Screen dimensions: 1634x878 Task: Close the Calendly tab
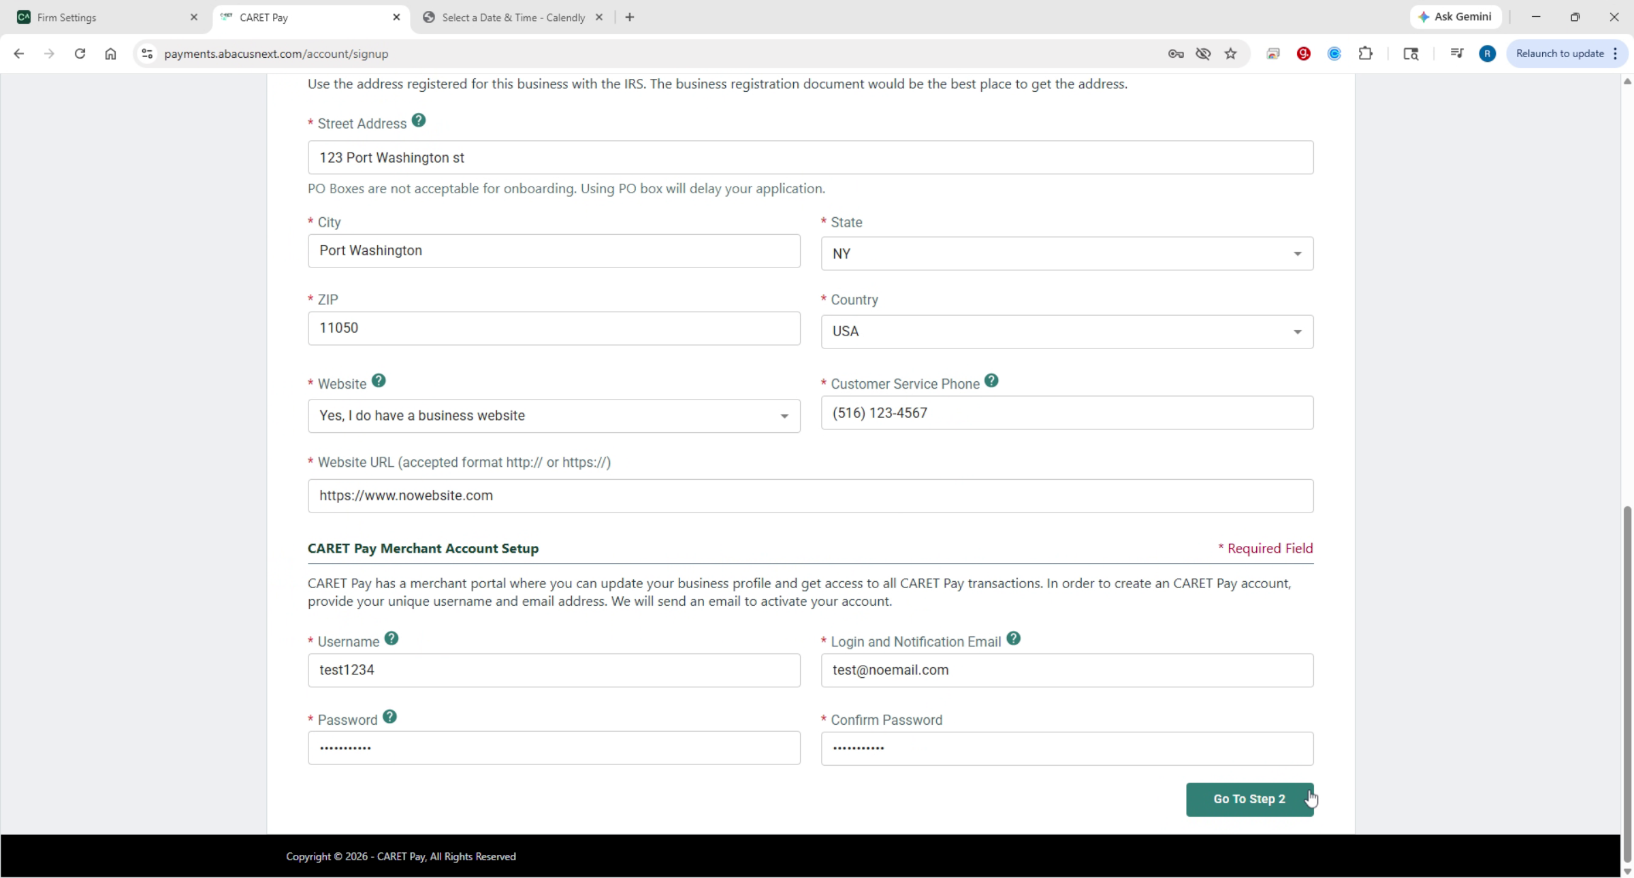coord(599,17)
